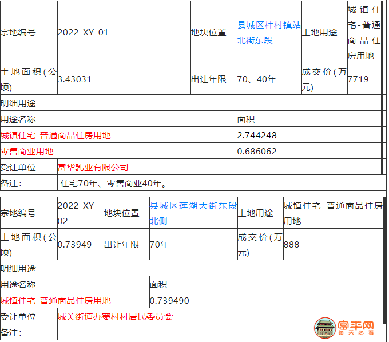
Task: Click 土地用途 label in first table
Action: point(320,33)
